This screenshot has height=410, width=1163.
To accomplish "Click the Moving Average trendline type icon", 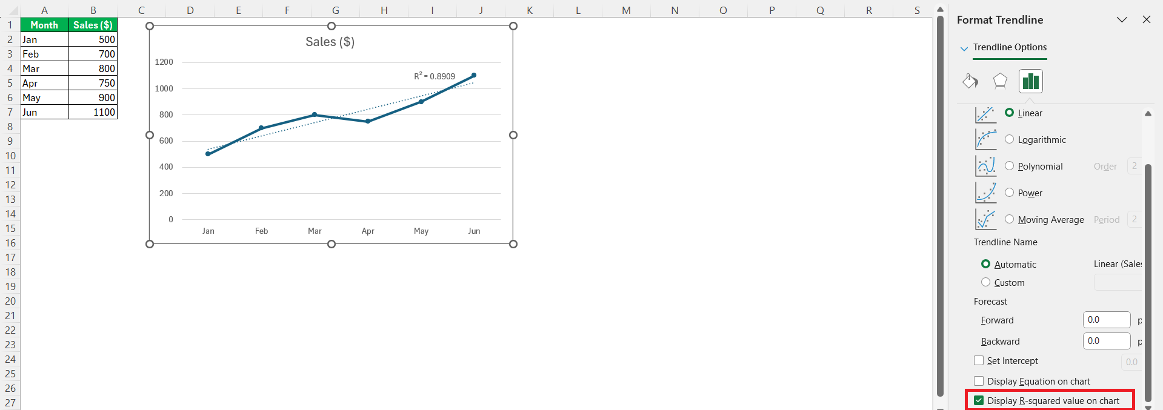I will coord(986,219).
